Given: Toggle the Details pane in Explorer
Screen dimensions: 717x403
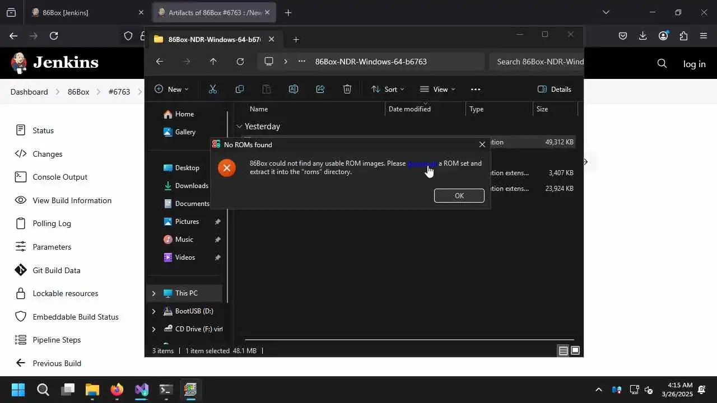Looking at the screenshot, I should click(x=555, y=89).
